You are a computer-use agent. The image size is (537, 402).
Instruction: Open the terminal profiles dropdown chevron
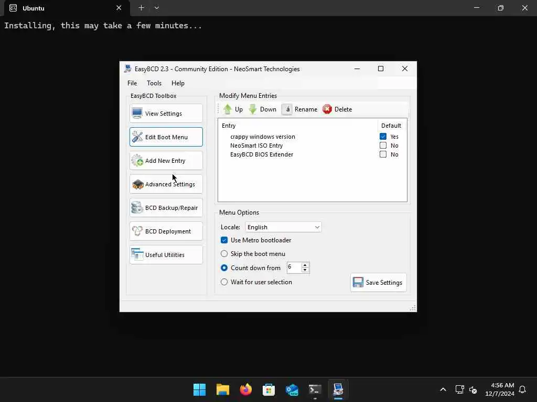pyautogui.click(x=156, y=7)
